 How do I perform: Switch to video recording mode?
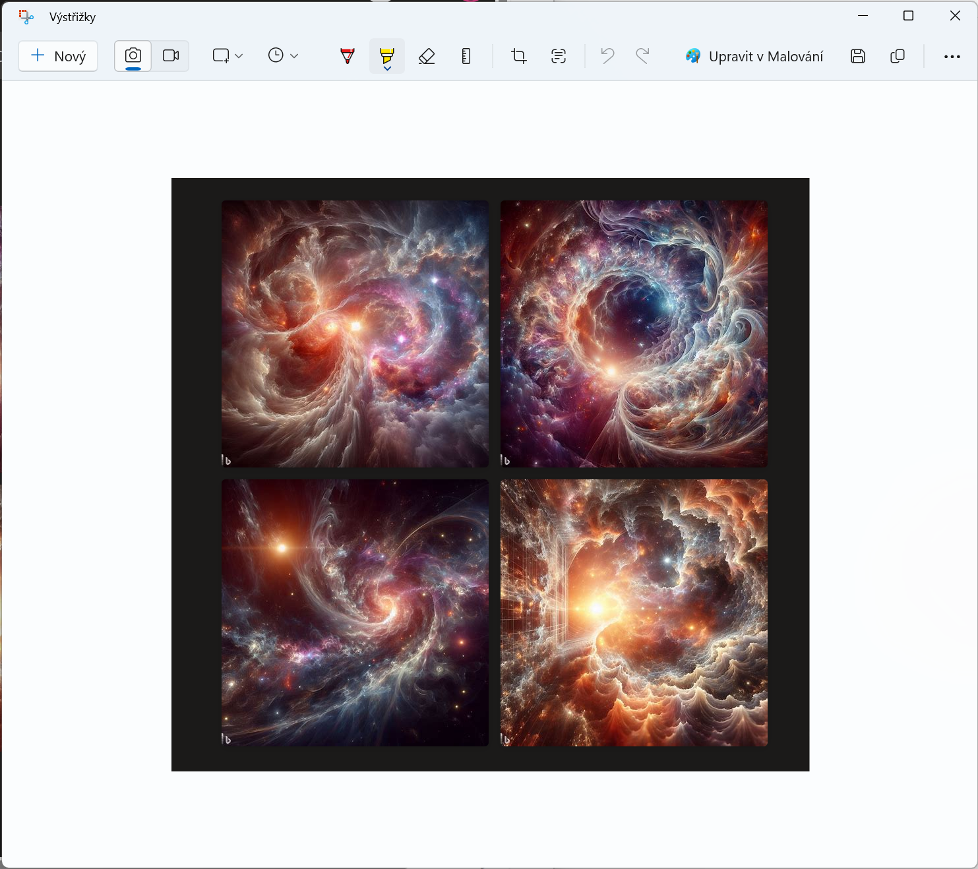tap(171, 56)
